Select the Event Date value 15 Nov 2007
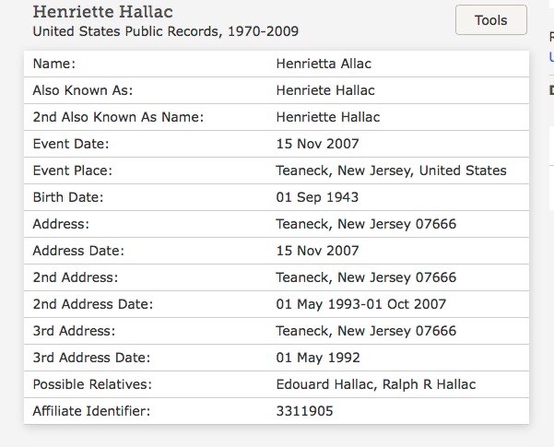 pos(317,144)
